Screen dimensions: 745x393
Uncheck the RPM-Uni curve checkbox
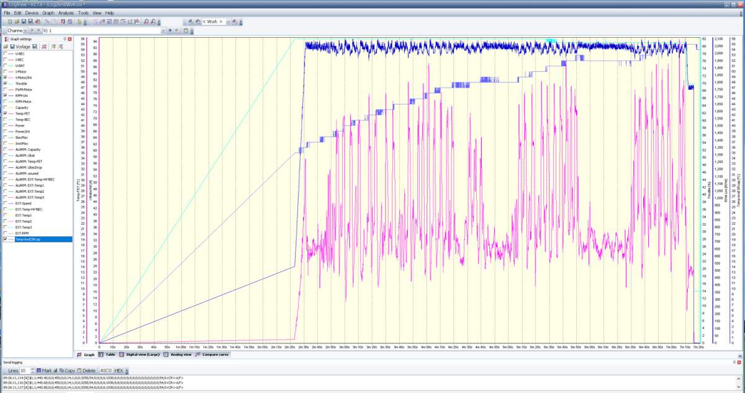pyautogui.click(x=6, y=95)
